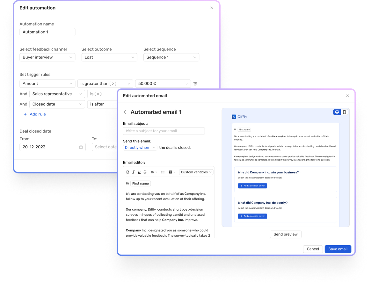Click plus icon beside Add rule

(x=25, y=114)
